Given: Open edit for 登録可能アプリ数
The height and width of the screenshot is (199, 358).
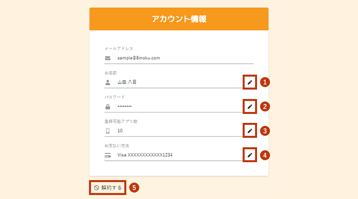Looking at the screenshot, I should (250, 131).
